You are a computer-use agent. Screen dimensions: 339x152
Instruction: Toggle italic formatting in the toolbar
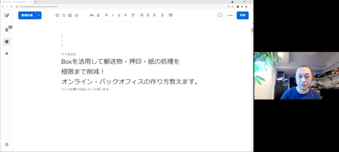[x=112, y=15]
